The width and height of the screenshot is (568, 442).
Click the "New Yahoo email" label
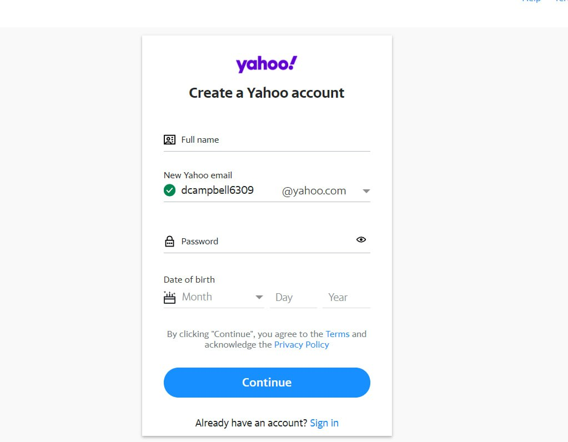coord(198,175)
